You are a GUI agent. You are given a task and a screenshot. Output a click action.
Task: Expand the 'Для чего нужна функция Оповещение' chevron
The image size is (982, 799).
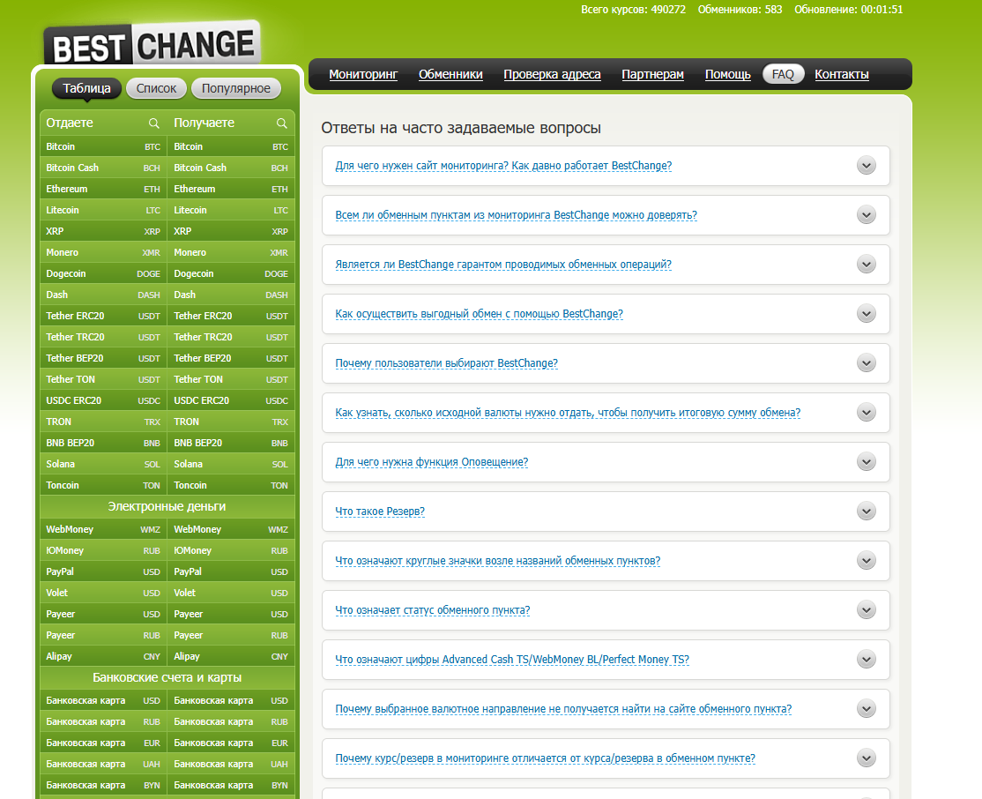coord(867,462)
